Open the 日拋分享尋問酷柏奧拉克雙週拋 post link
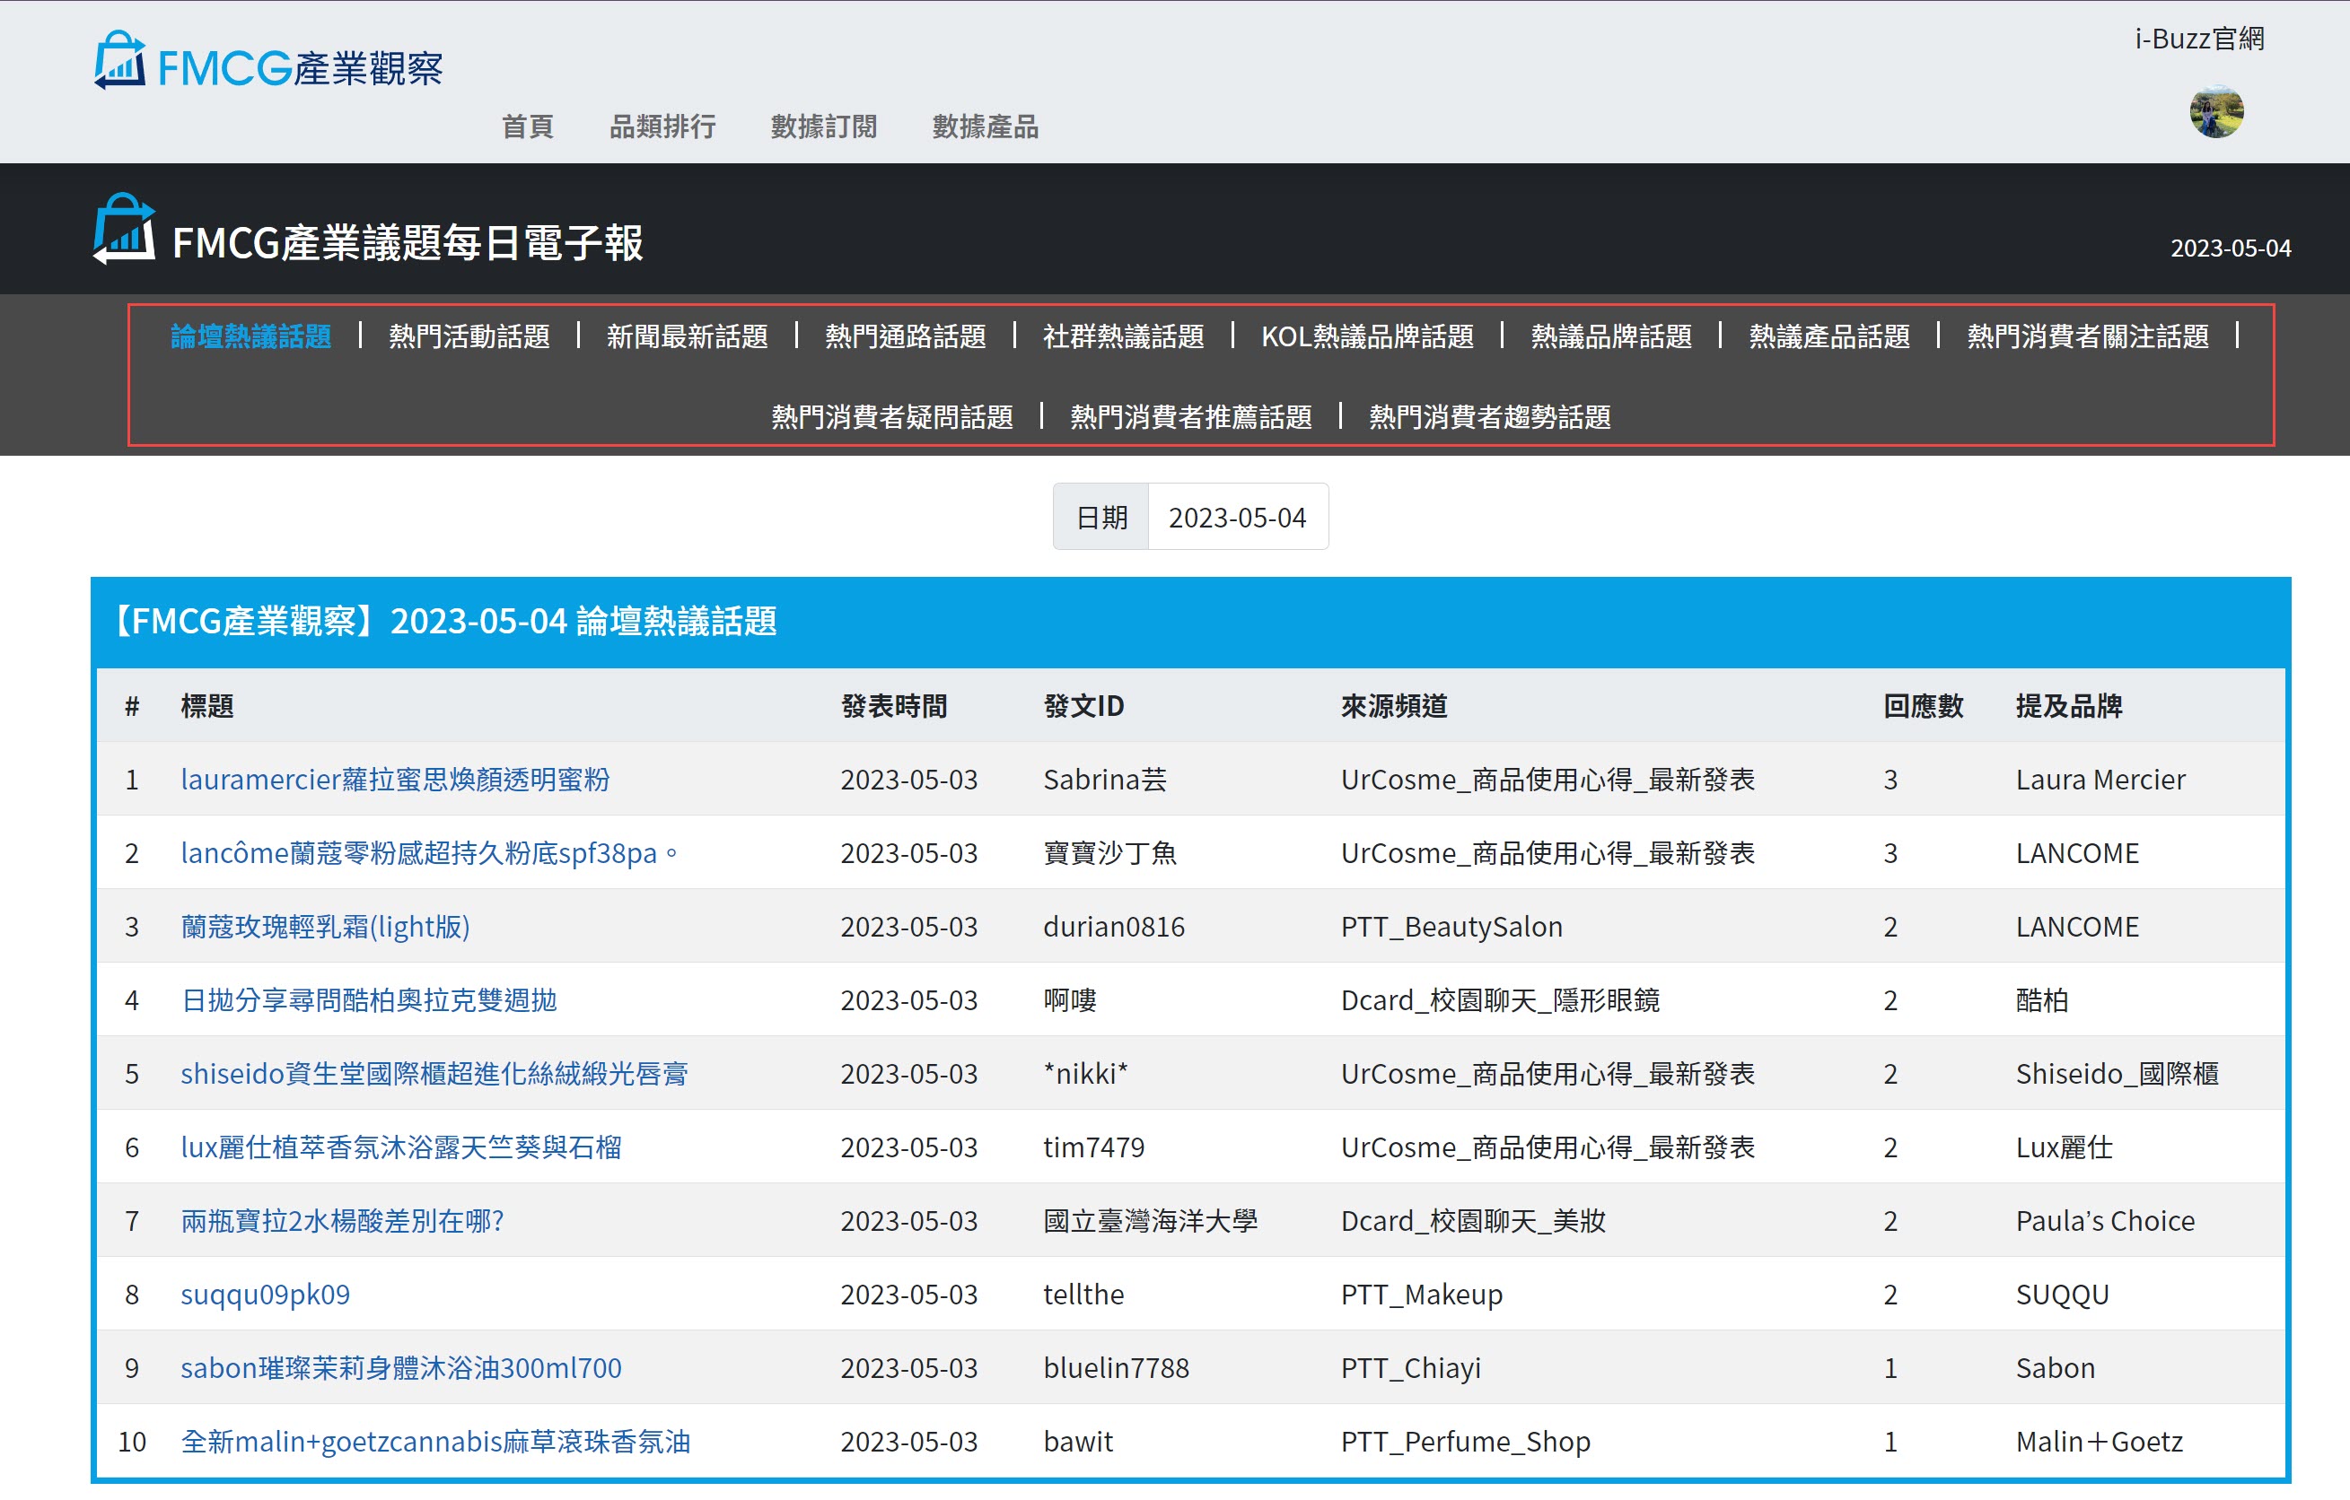Viewport: 2350px width, 1500px height. click(369, 999)
